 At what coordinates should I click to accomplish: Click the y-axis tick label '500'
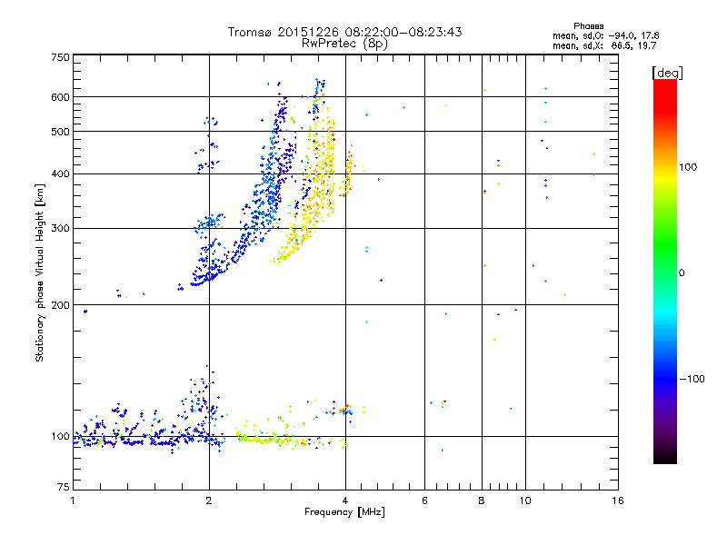point(60,132)
